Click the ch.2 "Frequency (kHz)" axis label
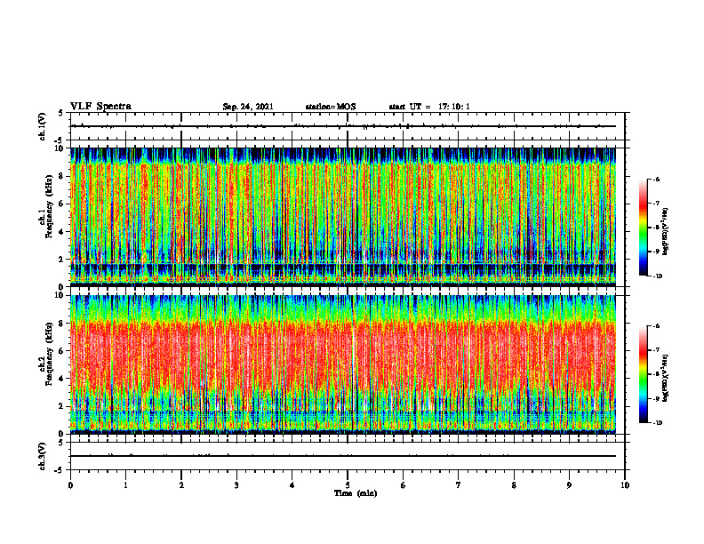This screenshot has width=704, height=544. [49, 353]
